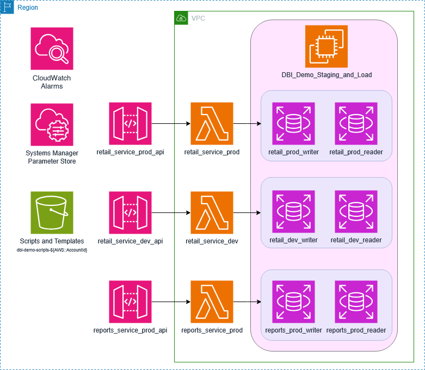The width and height of the screenshot is (425, 370).
Task: Click the DBI_Demo_Staging_and_Load label
Action: point(327,74)
